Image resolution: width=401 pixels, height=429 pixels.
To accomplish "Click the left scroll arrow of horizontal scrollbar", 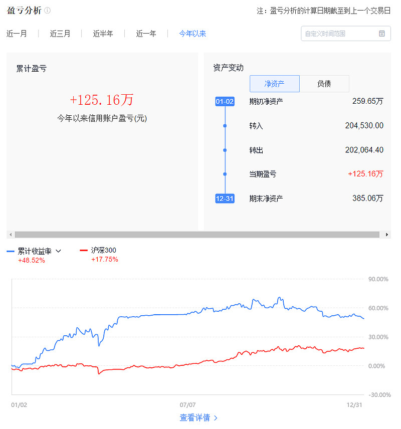I will click(x=11, y=235).
